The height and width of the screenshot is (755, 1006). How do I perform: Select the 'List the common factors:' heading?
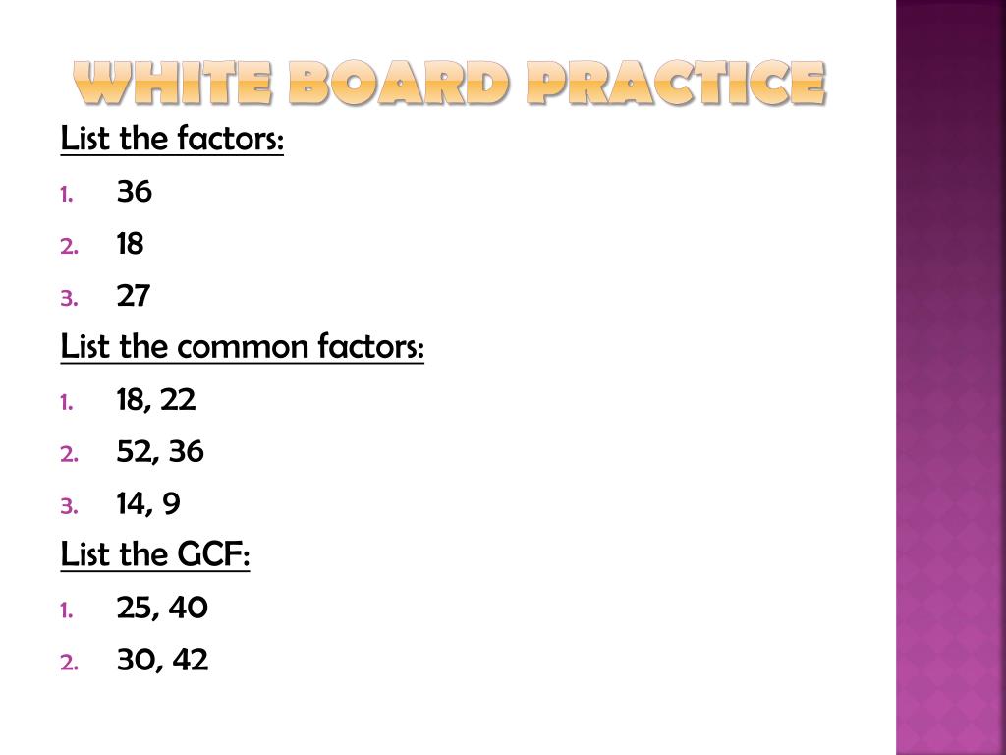click(x=243, y=346)
